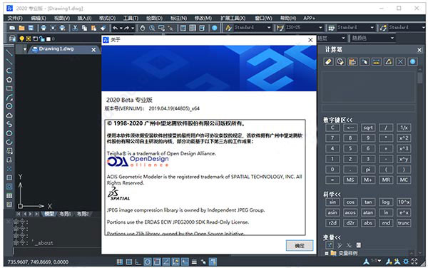Click the Paste clipboard icon

point(94,28)
